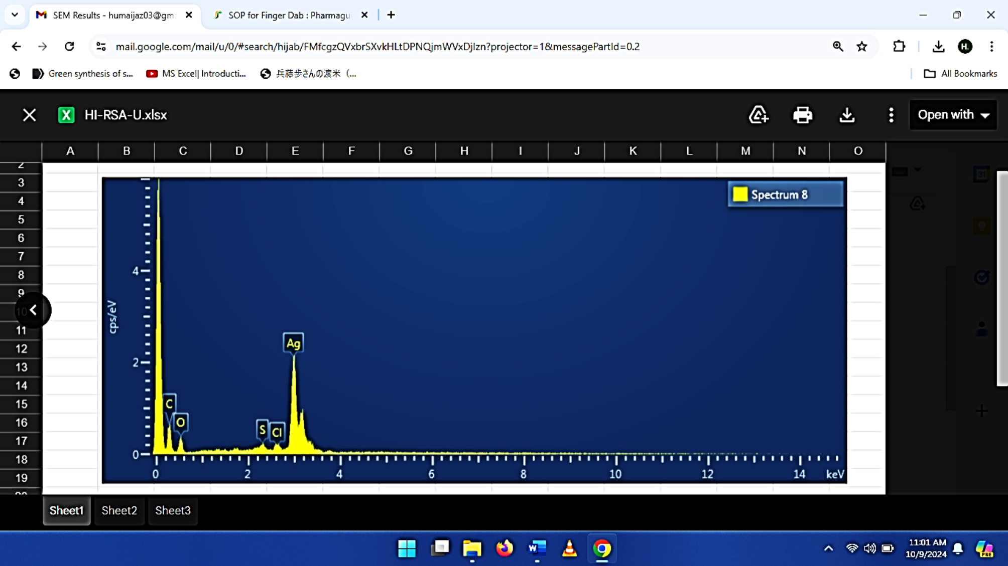The image size is (1008, 566).
Task: Open Firefox from taskbar
Action: click(x=505, y=548)
